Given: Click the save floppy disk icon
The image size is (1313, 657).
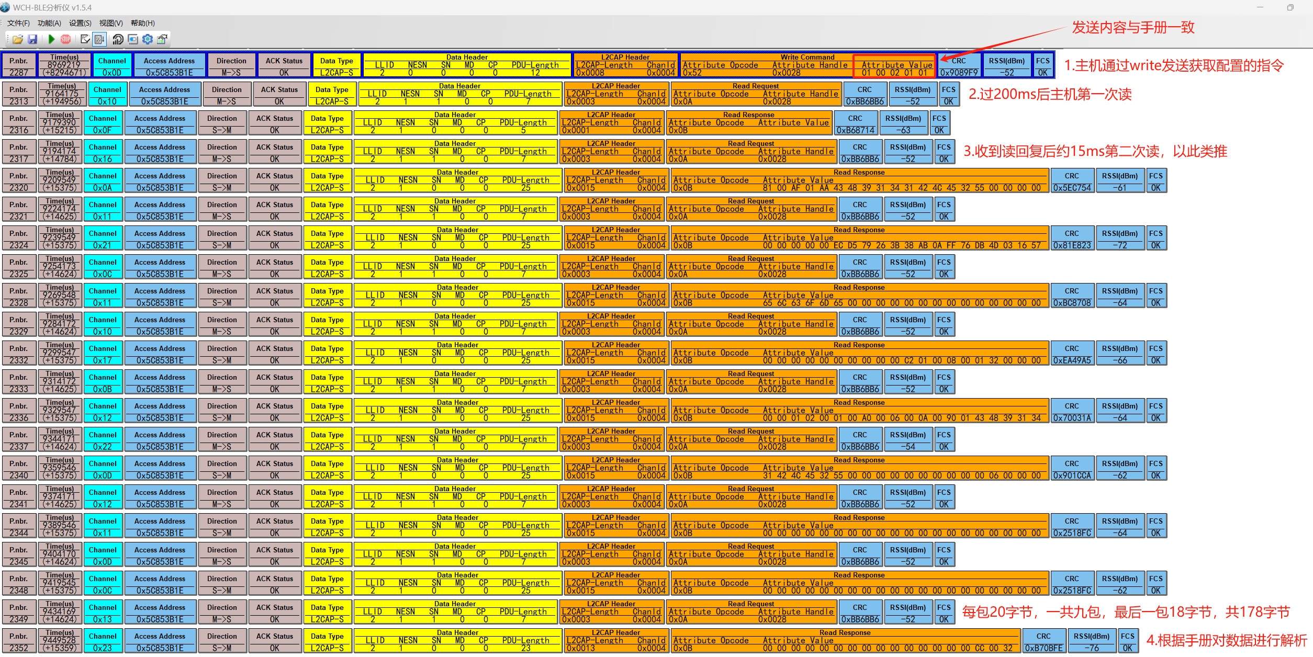Looking at the screenshot, I should [32, 39].
